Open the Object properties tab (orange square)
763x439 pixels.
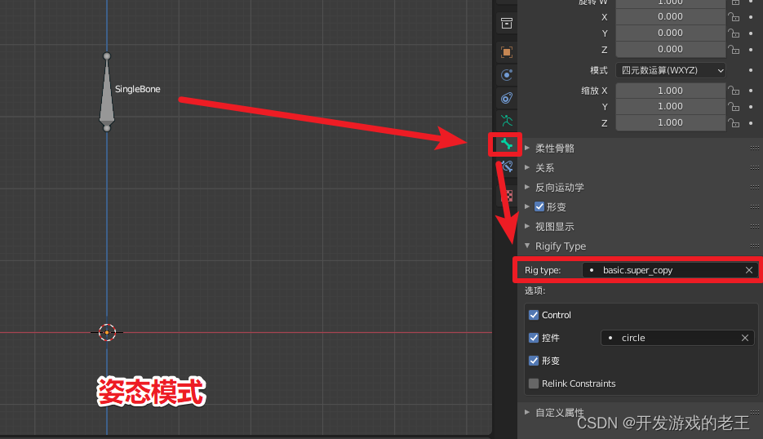click(507, 52)
